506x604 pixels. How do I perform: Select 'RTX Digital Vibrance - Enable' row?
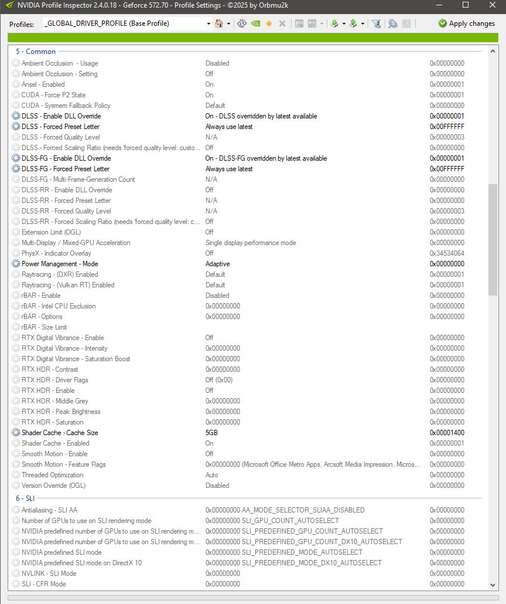247,337
